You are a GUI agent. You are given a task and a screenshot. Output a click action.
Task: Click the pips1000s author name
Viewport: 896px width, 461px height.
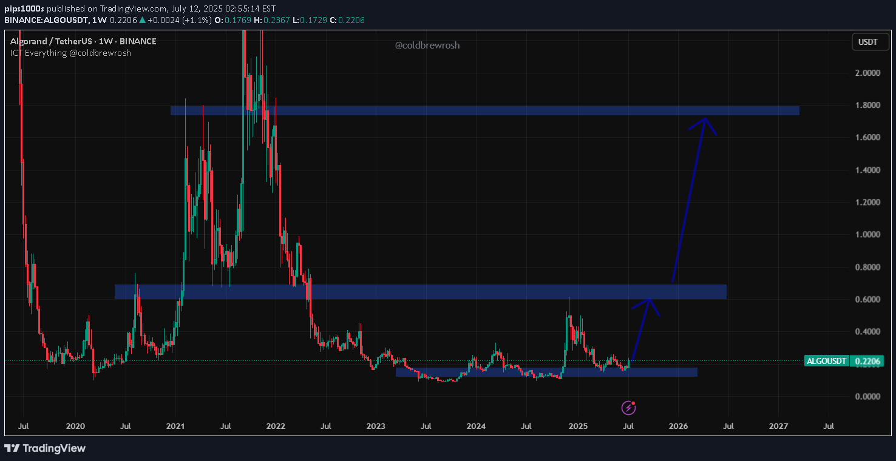(24, 9)
